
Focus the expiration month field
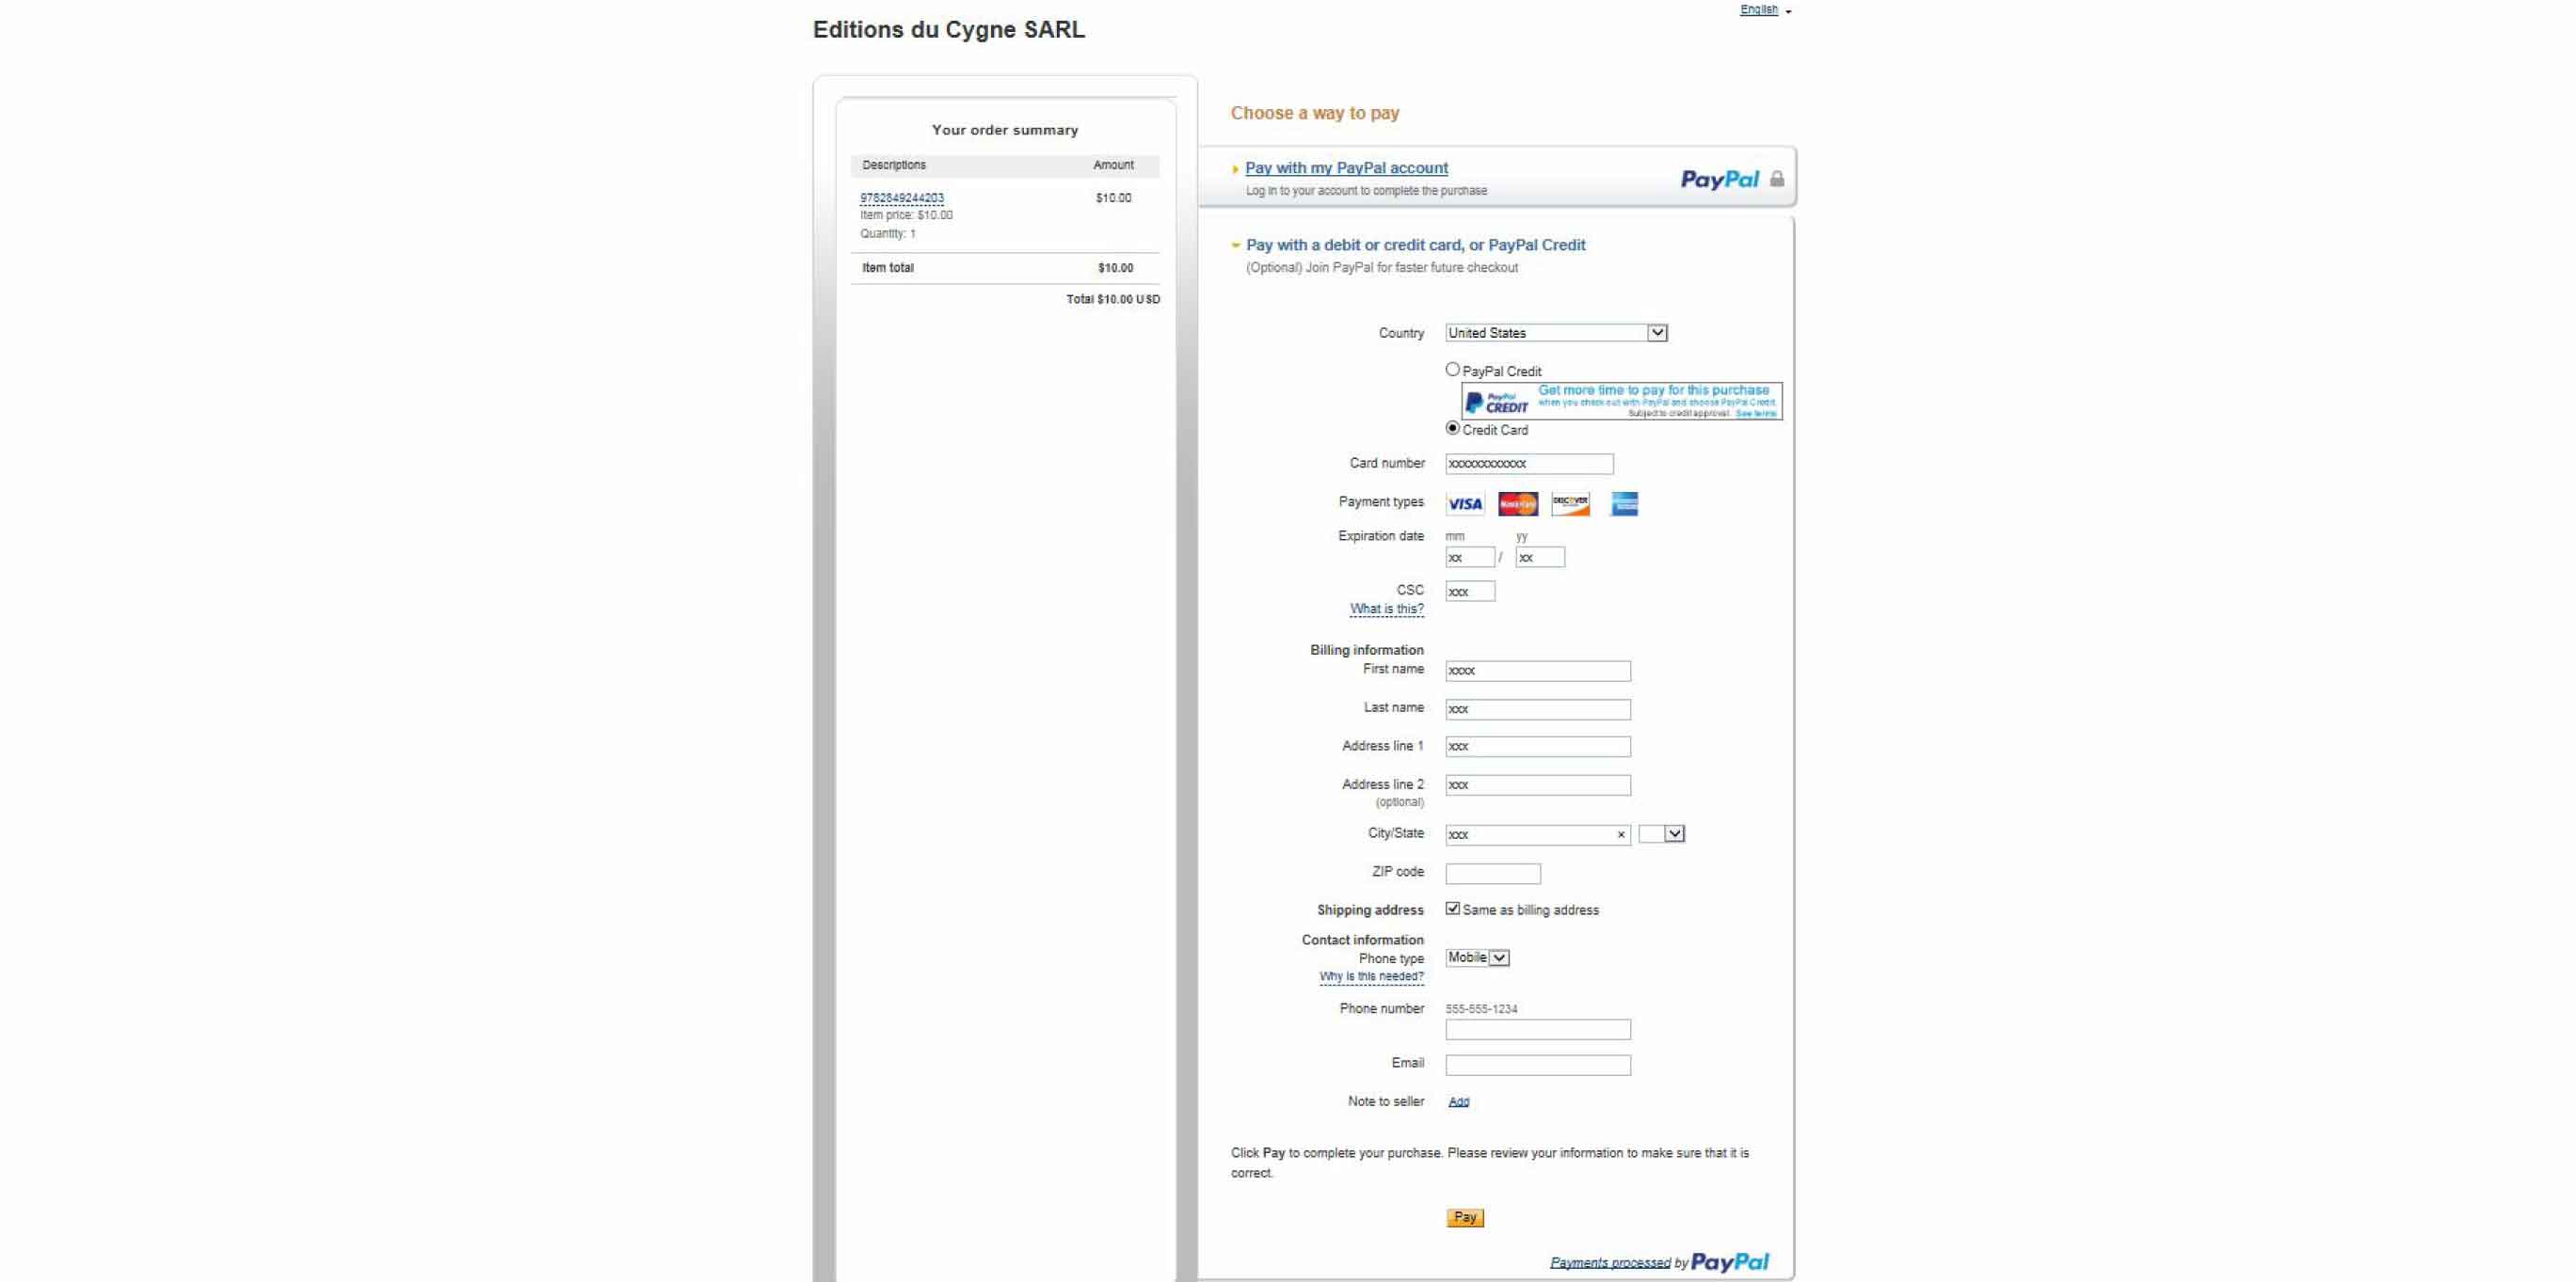[x=1470, y=558]
